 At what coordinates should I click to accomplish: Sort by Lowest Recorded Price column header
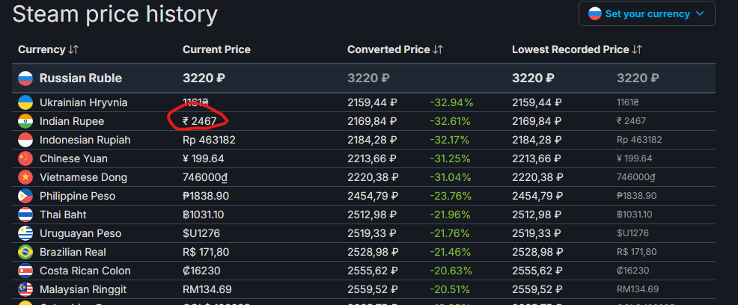[577, 49]
